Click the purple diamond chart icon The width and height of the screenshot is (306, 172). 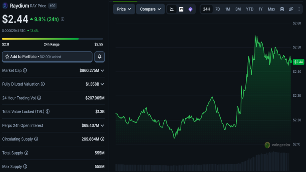coord(190,9)
